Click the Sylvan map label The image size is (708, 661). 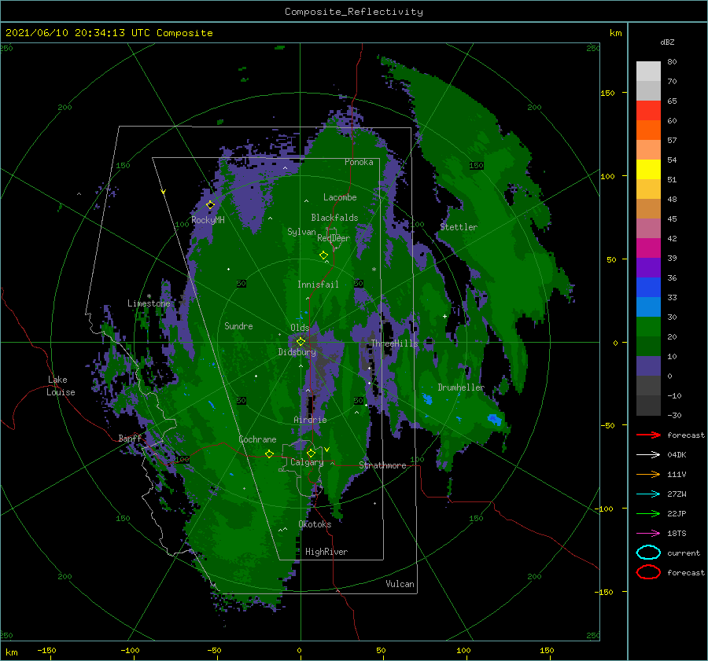[301, 232]
